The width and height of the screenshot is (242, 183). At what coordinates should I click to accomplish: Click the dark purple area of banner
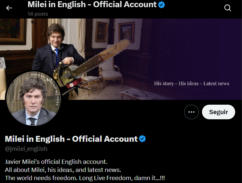click(202, 49)
